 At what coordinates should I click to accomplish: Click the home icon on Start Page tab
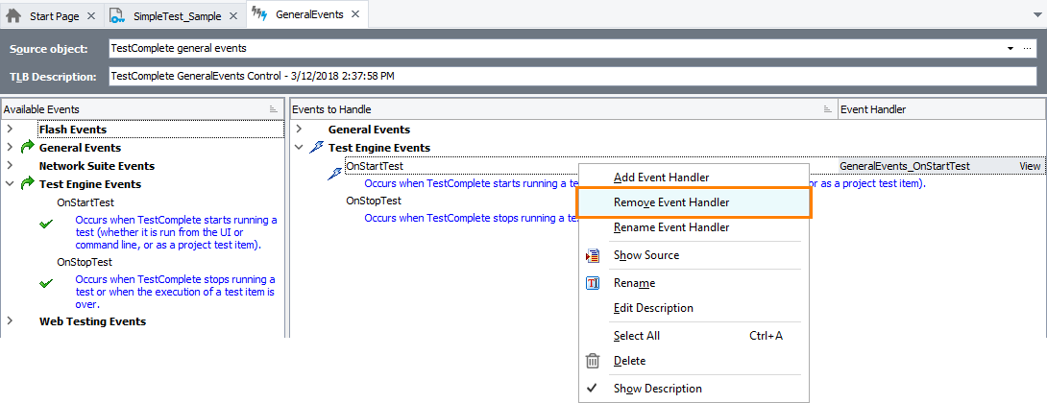click(x=13, y=15)
